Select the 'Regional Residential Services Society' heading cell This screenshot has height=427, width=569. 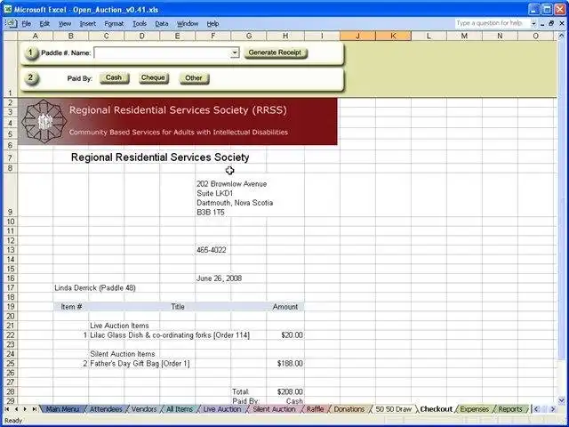(160, 157)
